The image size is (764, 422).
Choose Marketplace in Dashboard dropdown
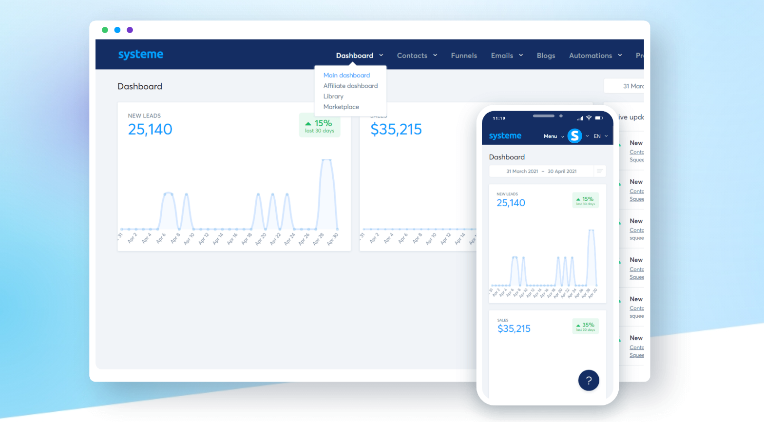341,107
